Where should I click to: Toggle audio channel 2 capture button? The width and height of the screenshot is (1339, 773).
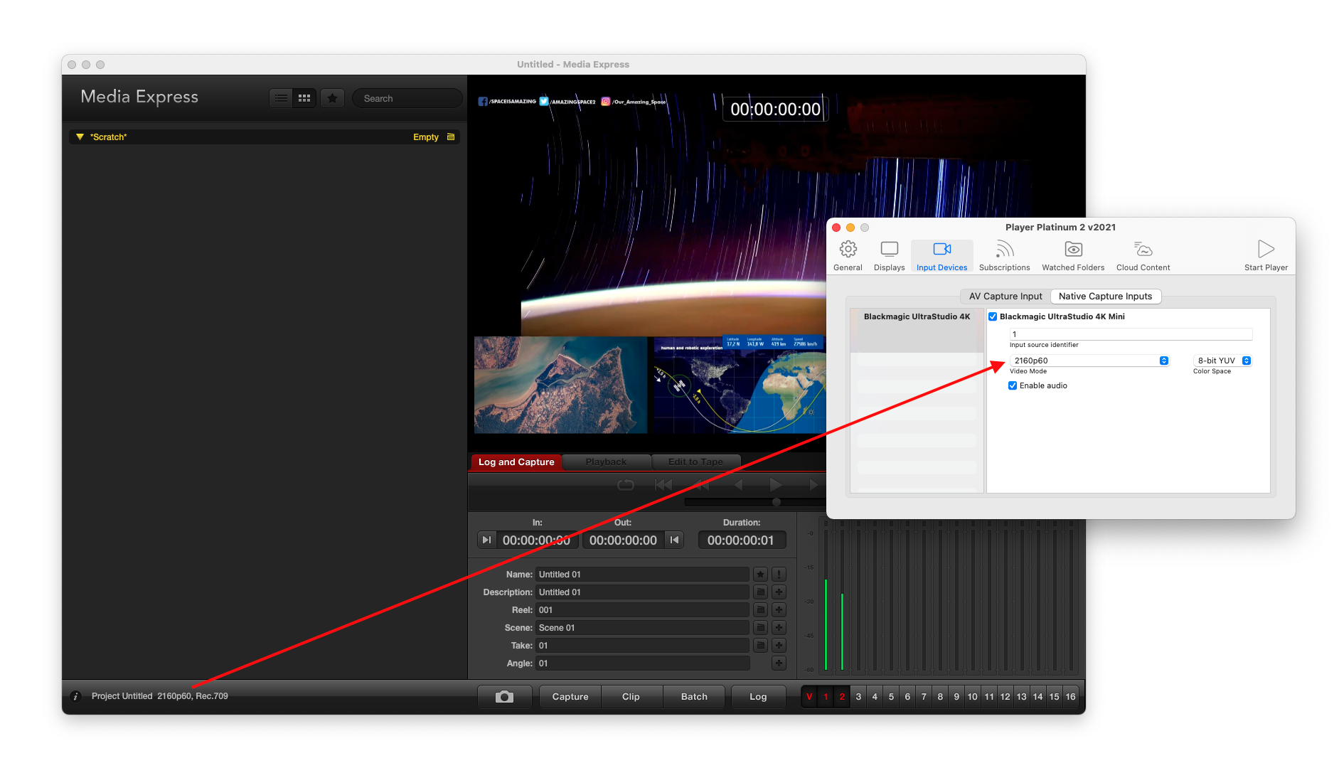tap(842, 697)
